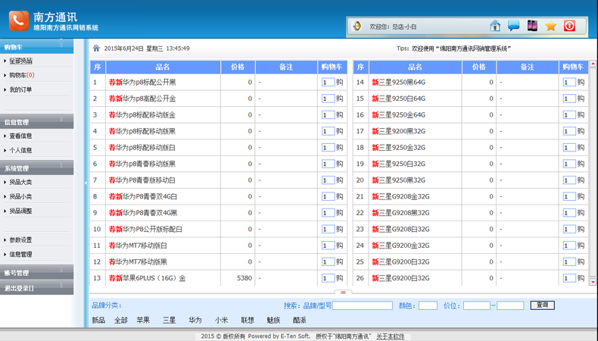Viewport: 598px width, 341px height.
Task: Click the mobile phones icon in top toolbar
Action: (532, 26)
